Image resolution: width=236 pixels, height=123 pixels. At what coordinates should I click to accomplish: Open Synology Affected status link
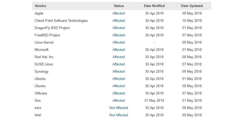point(119,72)
